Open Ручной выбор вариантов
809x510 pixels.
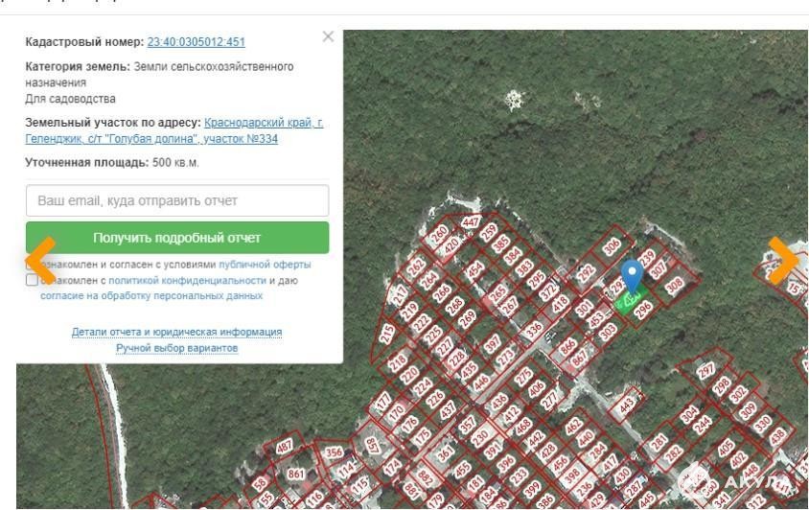177,347
